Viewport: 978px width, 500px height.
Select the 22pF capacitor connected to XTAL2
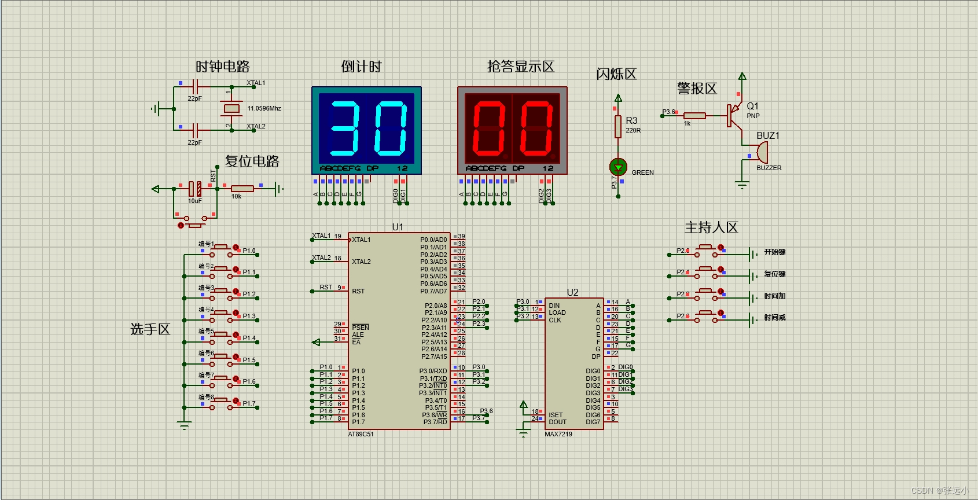coord(196,130)
